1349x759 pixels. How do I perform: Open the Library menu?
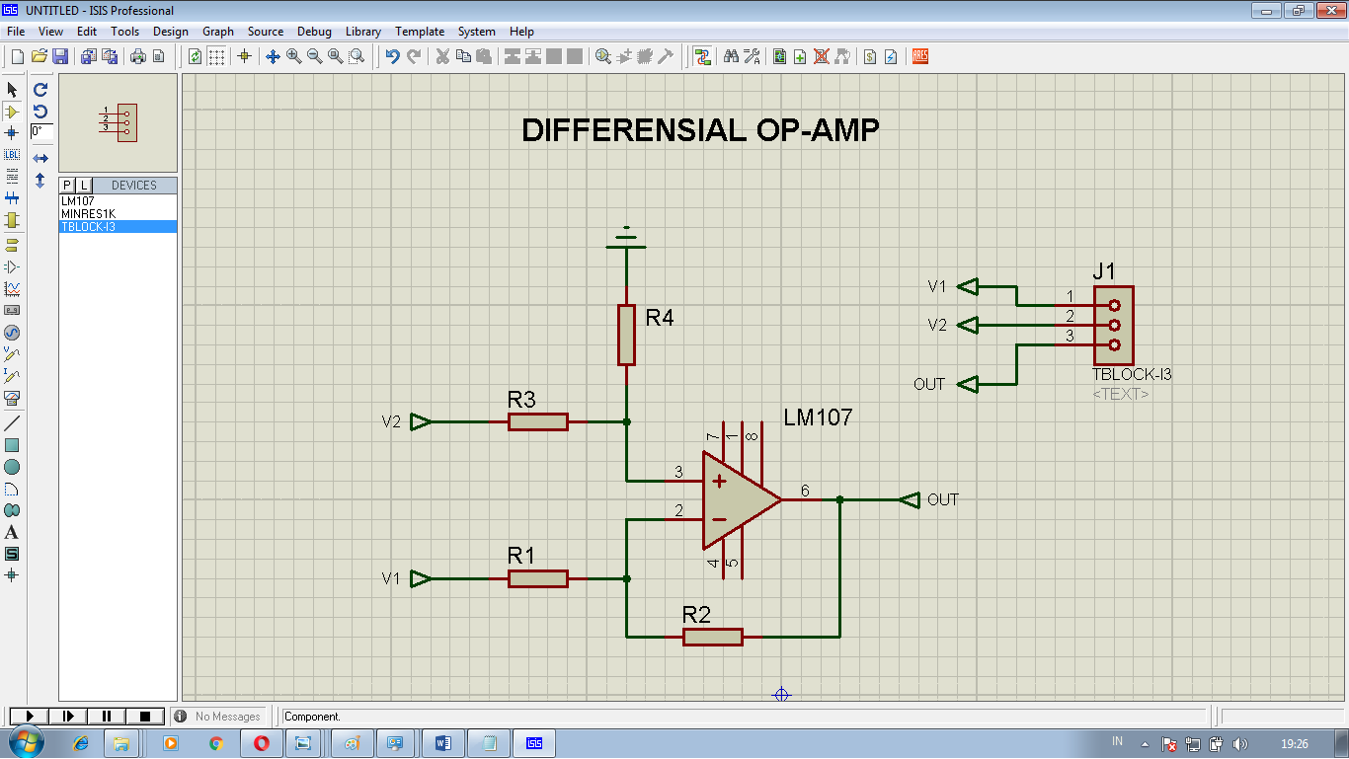[x=362, y=32]
